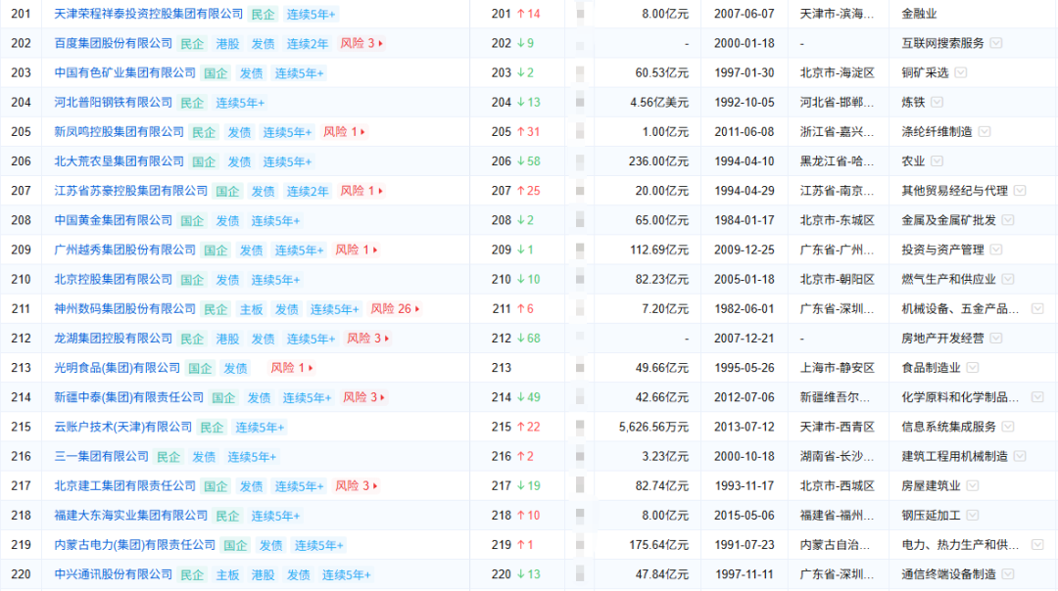Open the dropdown next to 炼铁
1058x591 pixels.
937,103
